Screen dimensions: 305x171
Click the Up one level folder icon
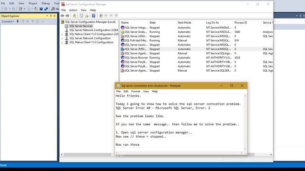pyautogui.click(x=74, y=16)
